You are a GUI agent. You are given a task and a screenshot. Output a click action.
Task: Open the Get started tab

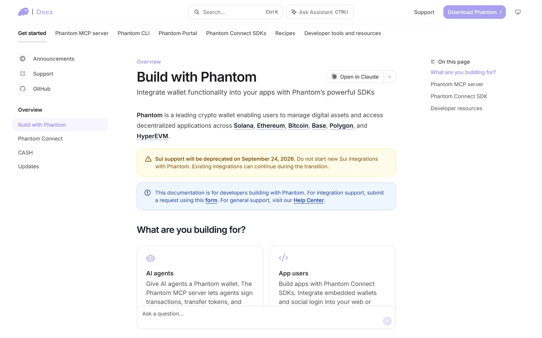click(x=32, y=33)
